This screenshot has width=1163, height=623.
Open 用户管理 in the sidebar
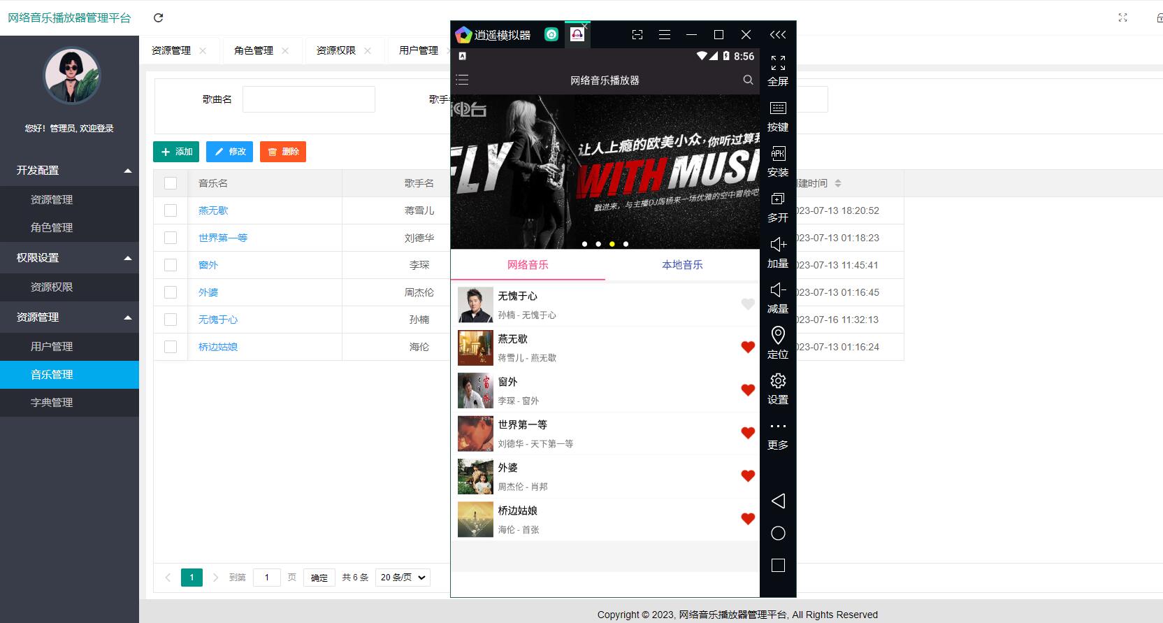point(70,347)
